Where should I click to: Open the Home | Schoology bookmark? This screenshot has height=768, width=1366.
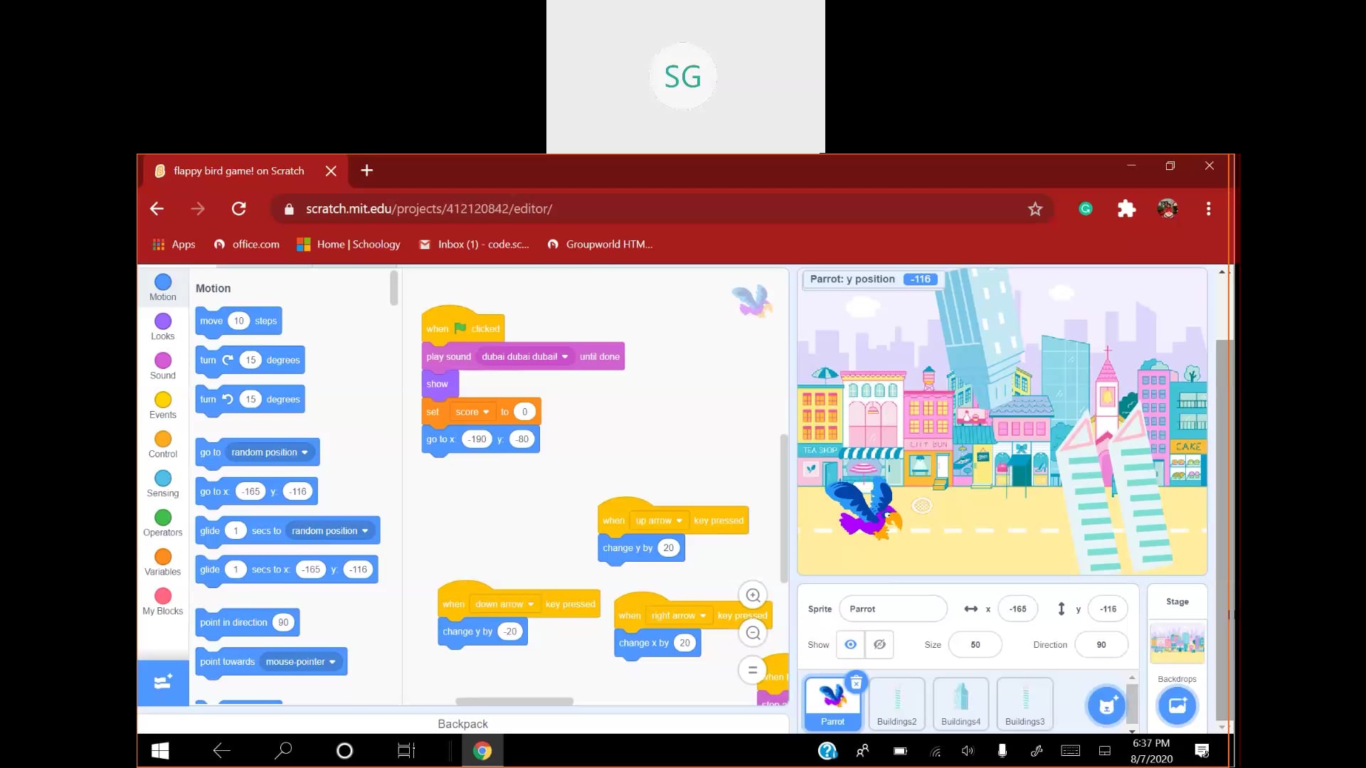(349, 244)
